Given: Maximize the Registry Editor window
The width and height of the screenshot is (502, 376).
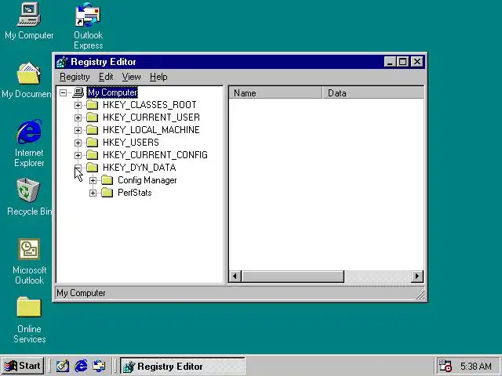Looking at the screenshot, I should point(402,62).
